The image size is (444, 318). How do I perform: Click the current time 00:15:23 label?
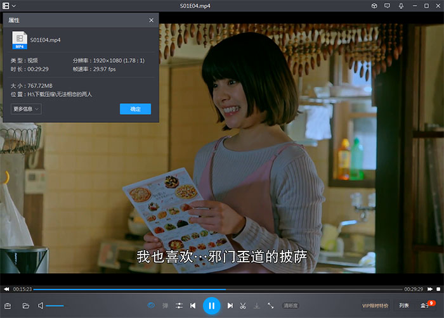[x=22, y=289]
